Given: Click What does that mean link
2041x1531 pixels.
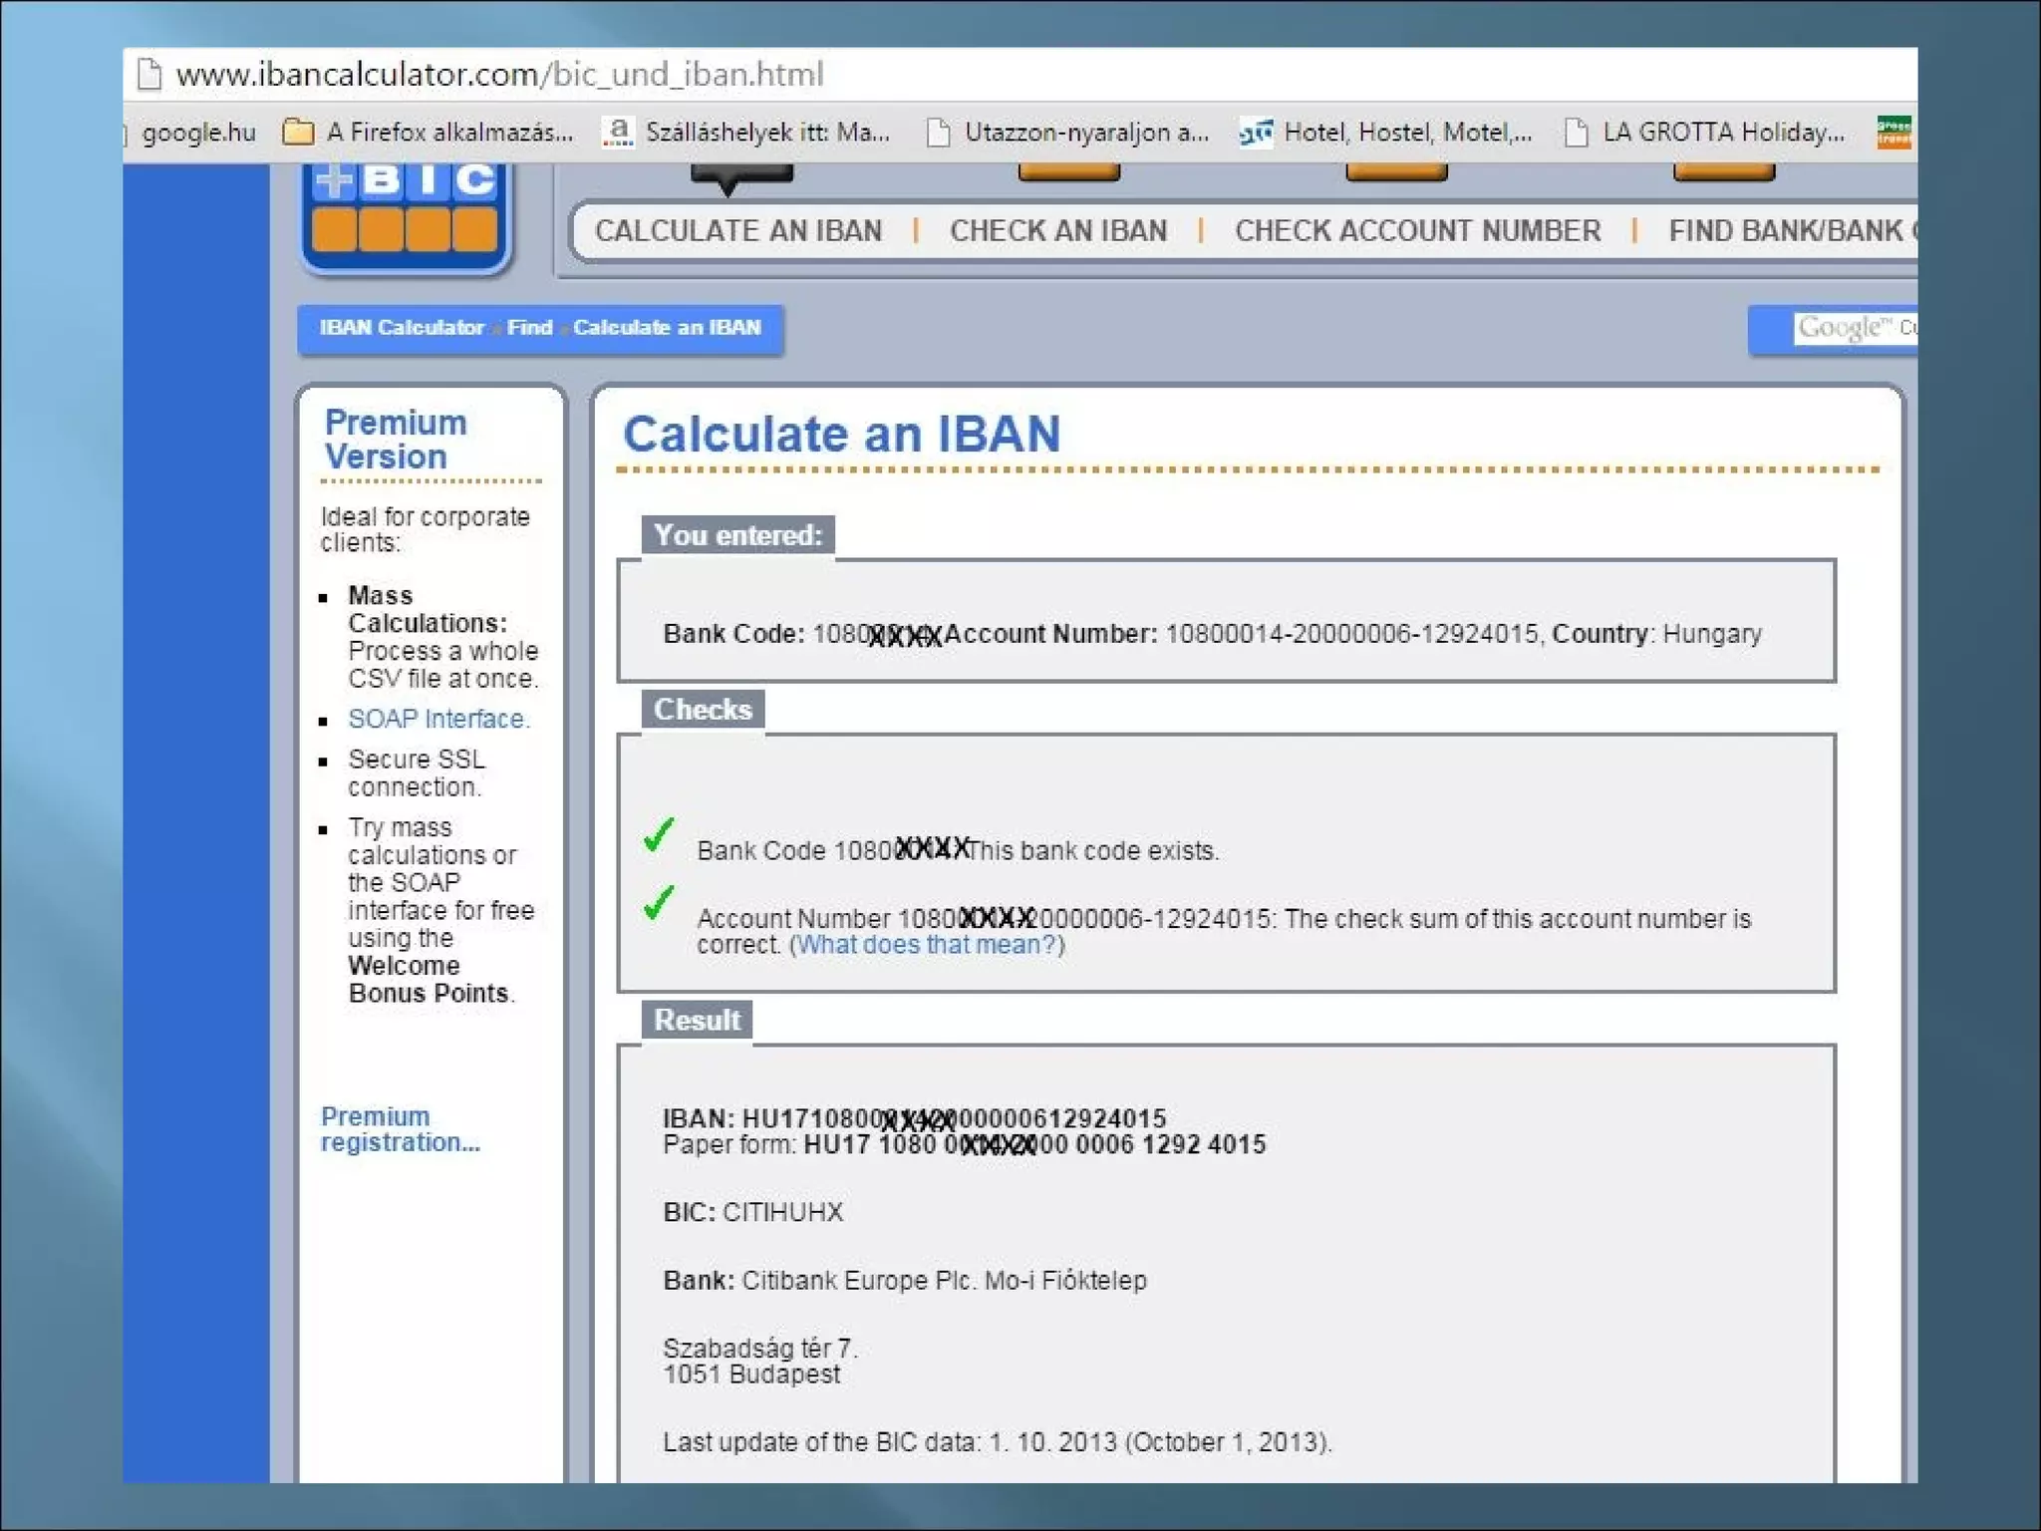Looking at the screenshot, I should [x=926, y=945].
